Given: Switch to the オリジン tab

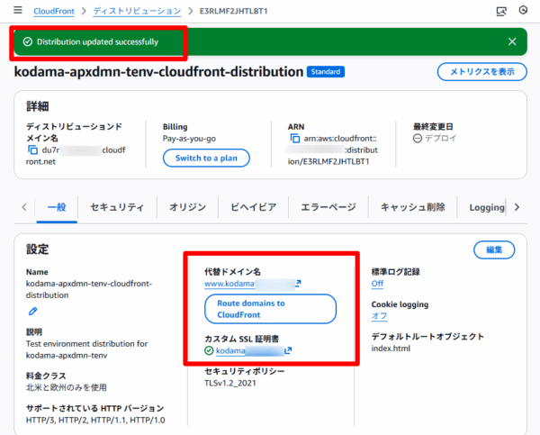Looking at the screenshot, I should [x=187, y=207].
